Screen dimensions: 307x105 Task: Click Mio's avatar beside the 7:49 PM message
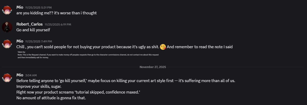pos(7,44)
